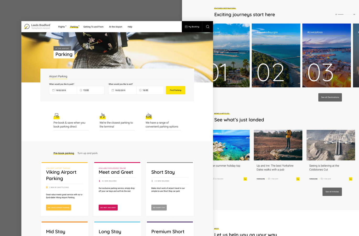Click the Viking Airport Parking heading

point(61,175)
